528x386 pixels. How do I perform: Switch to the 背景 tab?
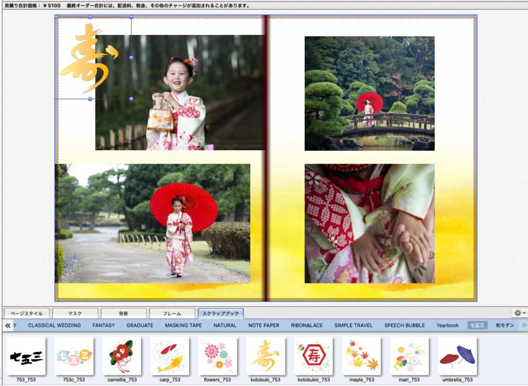click(x=124, y=314)
